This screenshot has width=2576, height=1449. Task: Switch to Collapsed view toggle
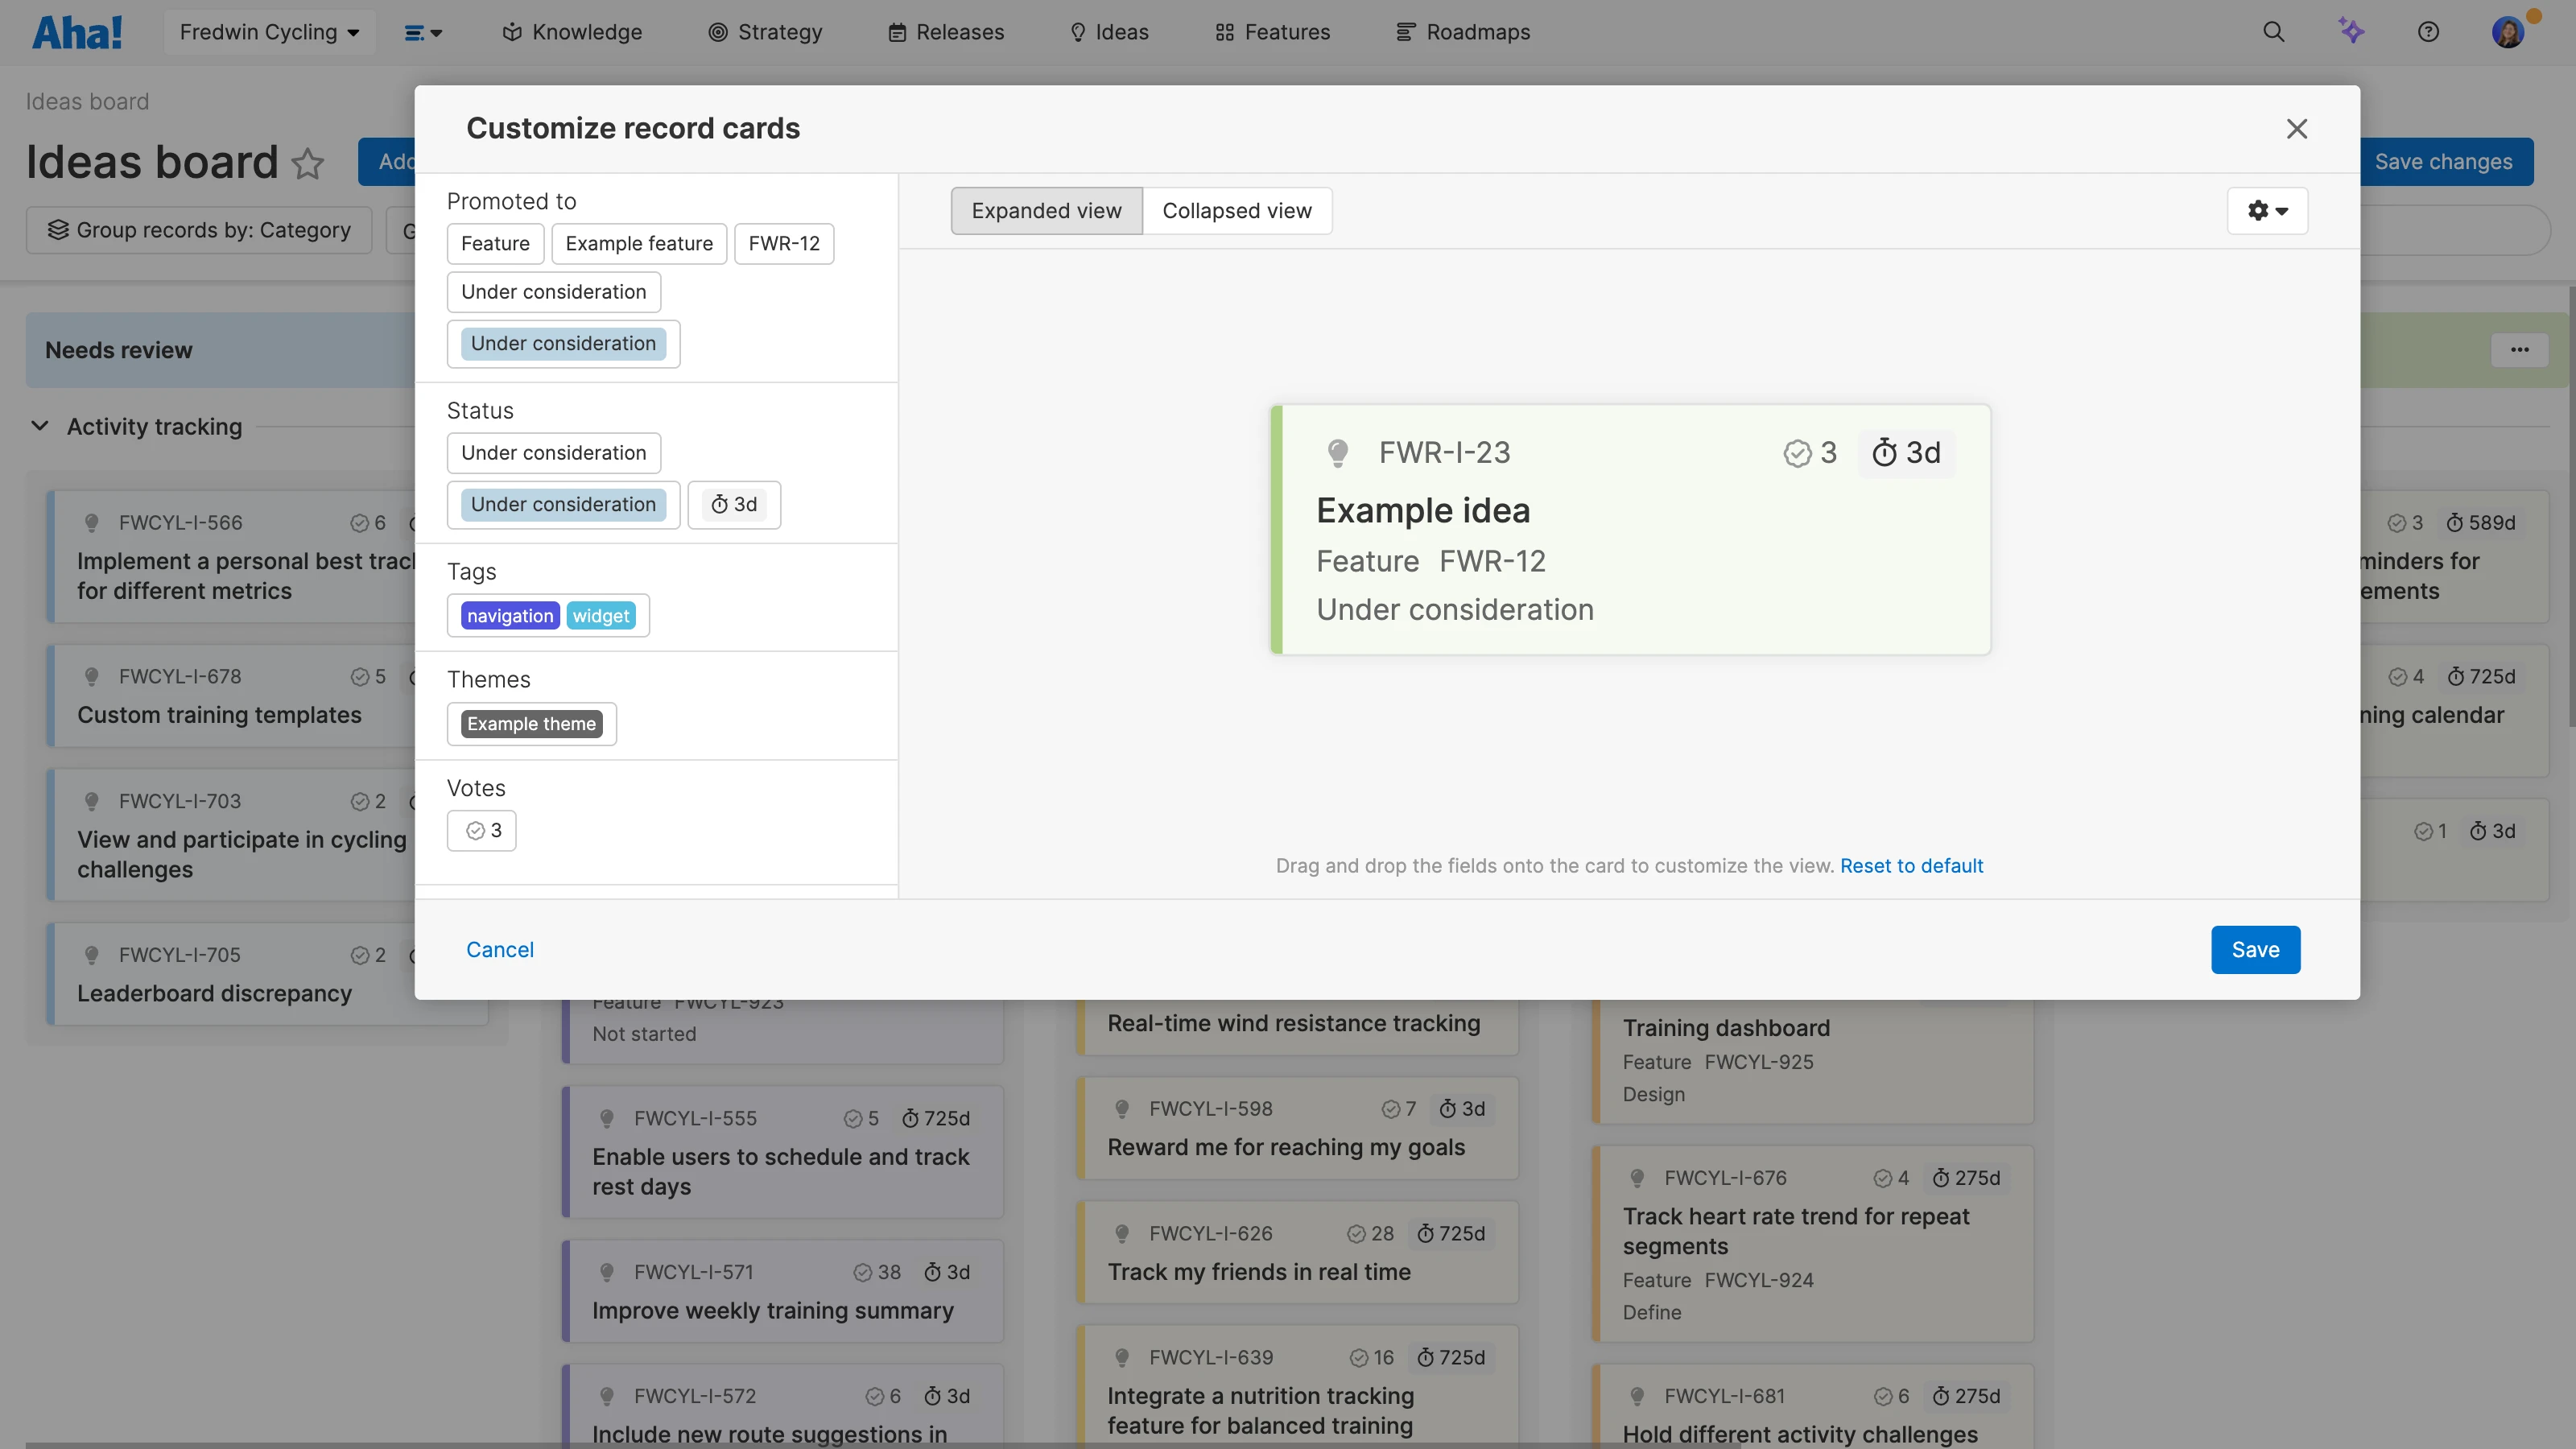click(1236, 211)
